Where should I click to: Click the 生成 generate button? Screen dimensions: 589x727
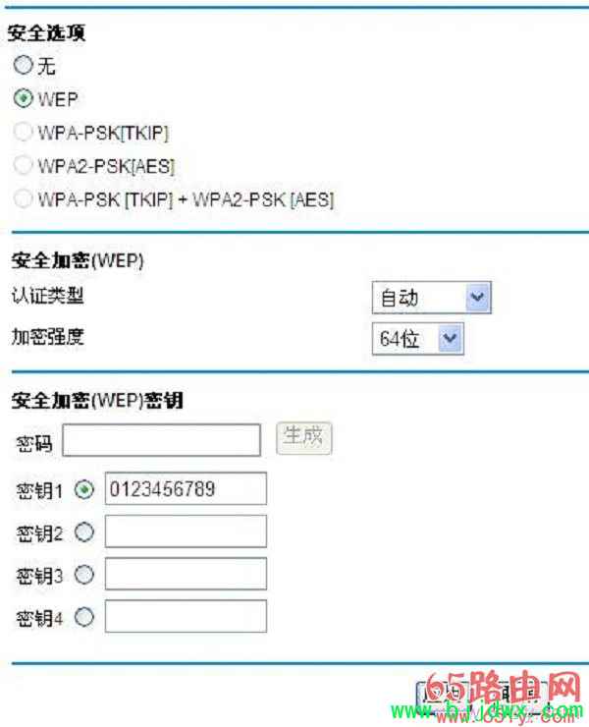pyautogui.click(x=304, y=438)
